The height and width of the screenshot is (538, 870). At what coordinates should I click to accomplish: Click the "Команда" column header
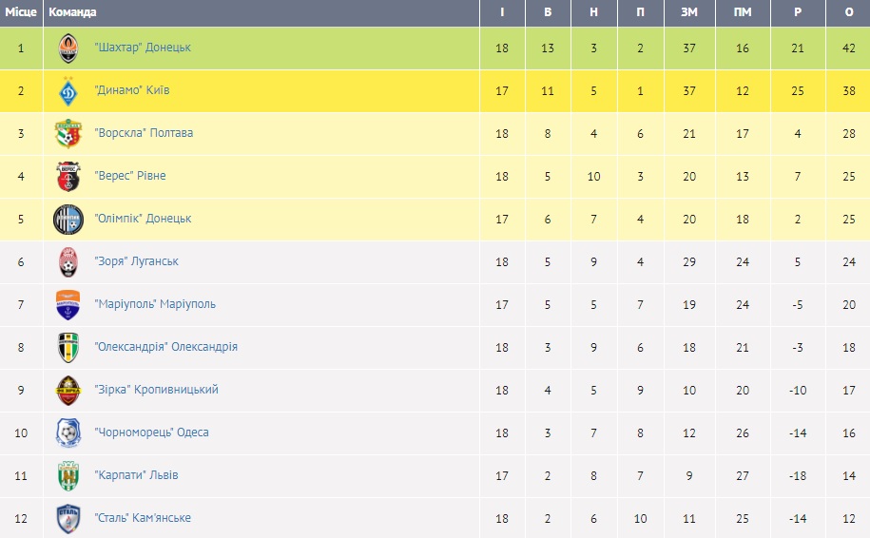point(72,12)
